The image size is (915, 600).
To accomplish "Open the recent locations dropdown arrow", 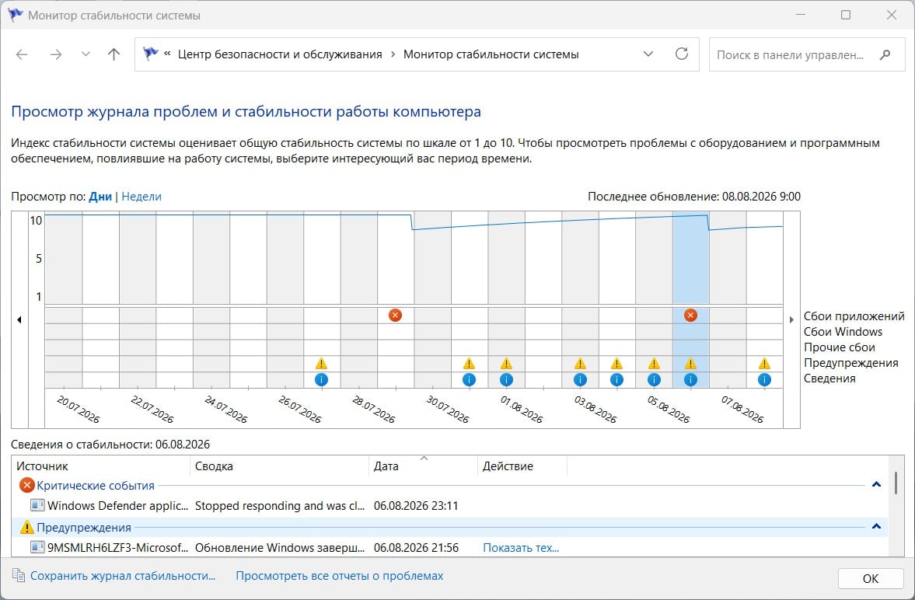I will tap(86, 54).
